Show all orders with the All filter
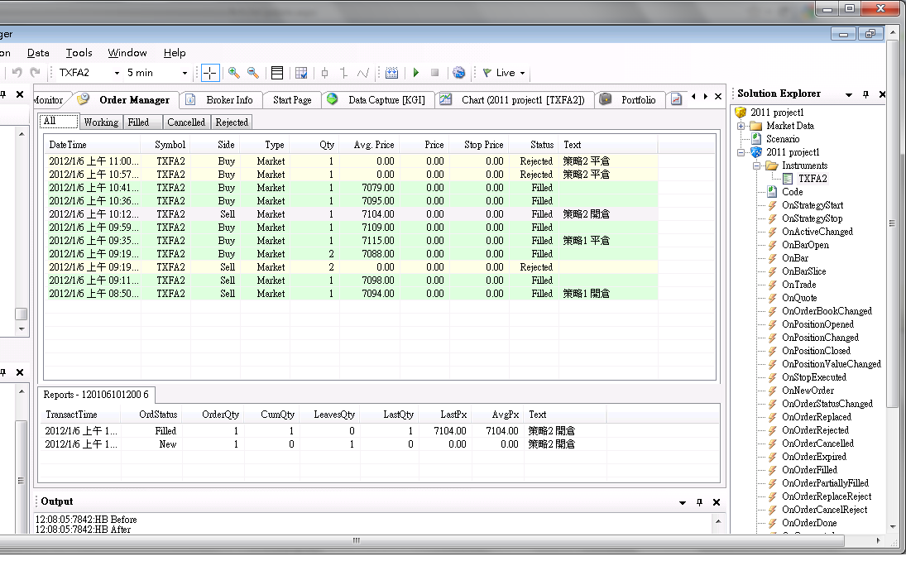This screenshot has height=561, width=906. 59,122
